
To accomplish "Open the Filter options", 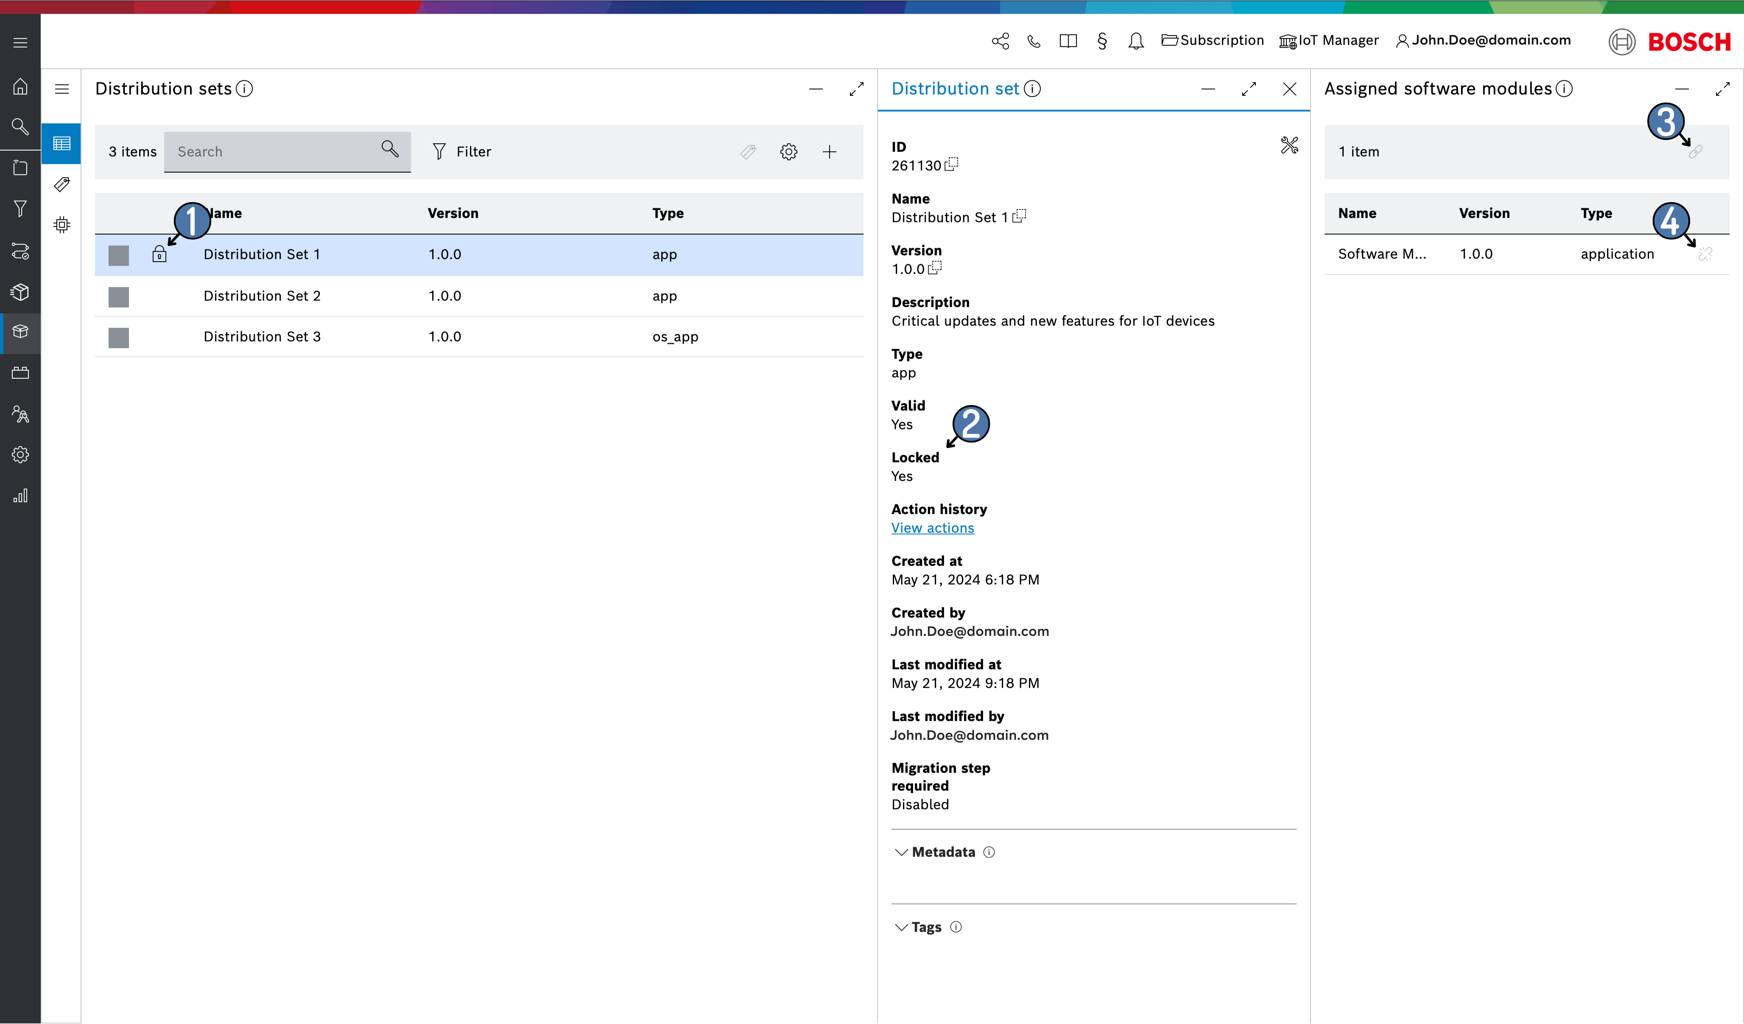I will click(x=461, y=151).
